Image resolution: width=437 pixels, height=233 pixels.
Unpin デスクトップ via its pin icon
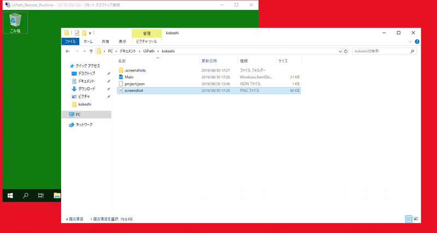(108, 74)
